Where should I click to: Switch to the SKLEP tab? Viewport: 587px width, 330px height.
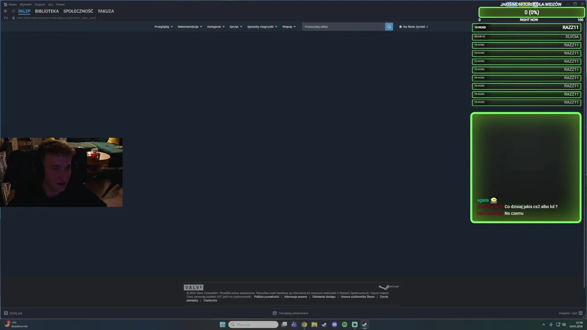(x=24, y=11)
